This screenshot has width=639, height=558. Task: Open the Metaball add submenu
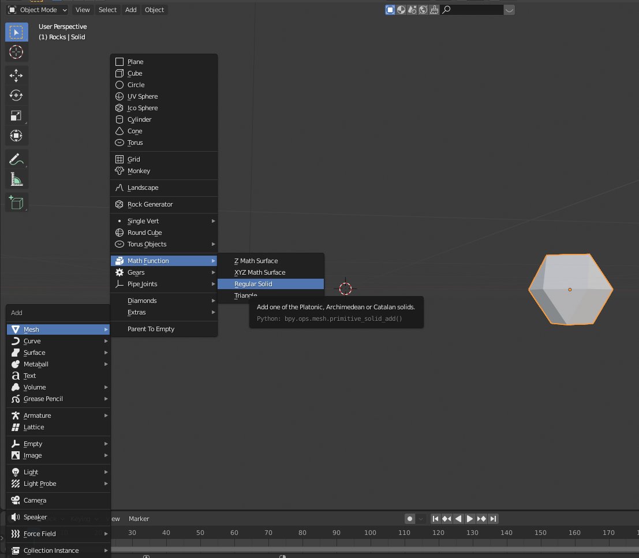[58, 364]
